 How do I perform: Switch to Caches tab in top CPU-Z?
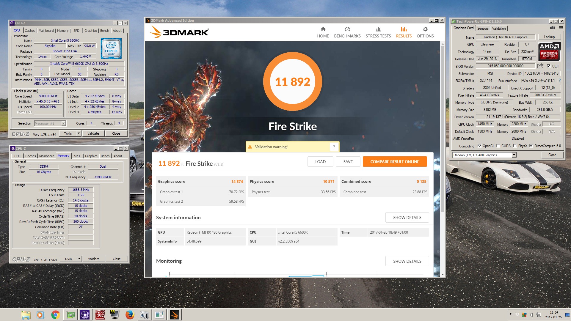point(30,31)
